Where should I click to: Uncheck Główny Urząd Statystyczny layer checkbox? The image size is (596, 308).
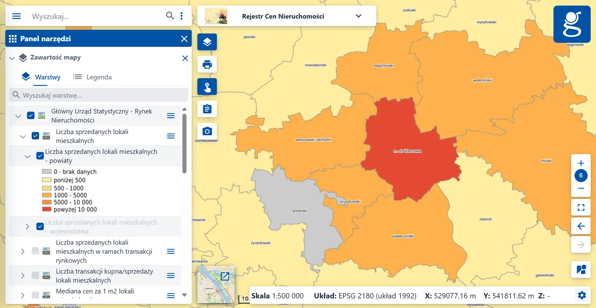pos(31,116)
